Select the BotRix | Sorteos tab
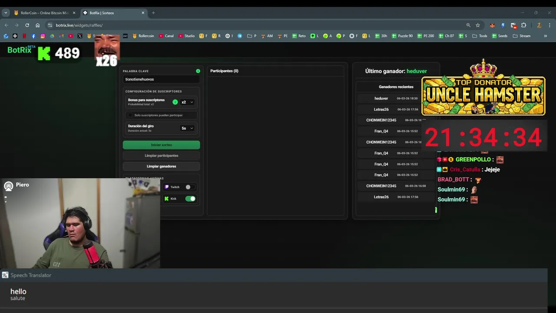Screen dimensions: 556x313 pyautogui.click(x=114, y=13)
